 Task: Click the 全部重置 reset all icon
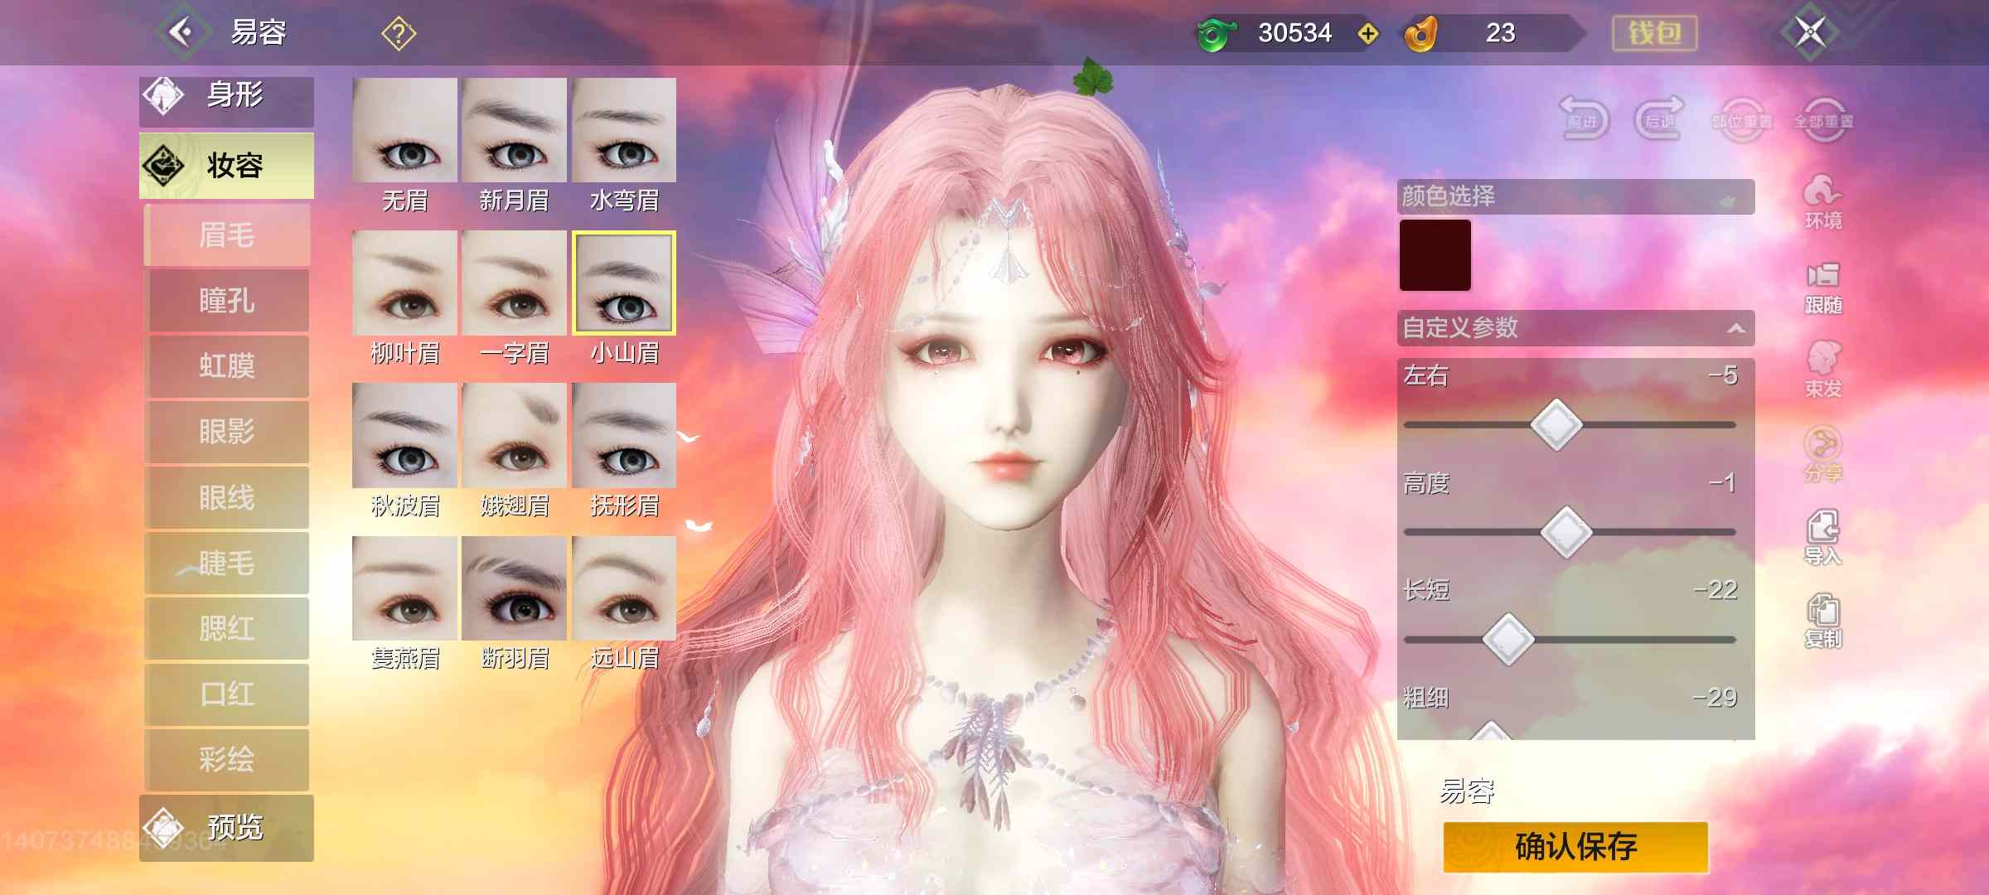click(1823, 120)
